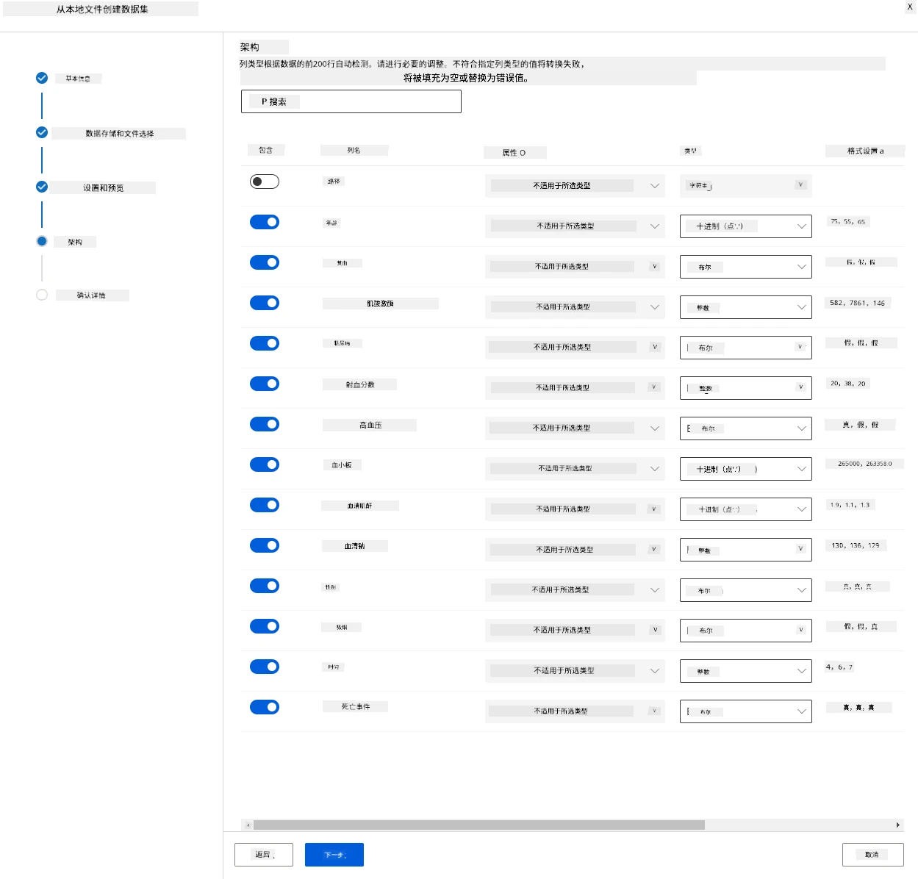Click format sample '130, 136, 129'
918x879 pixels.
[x=856, y=545]
